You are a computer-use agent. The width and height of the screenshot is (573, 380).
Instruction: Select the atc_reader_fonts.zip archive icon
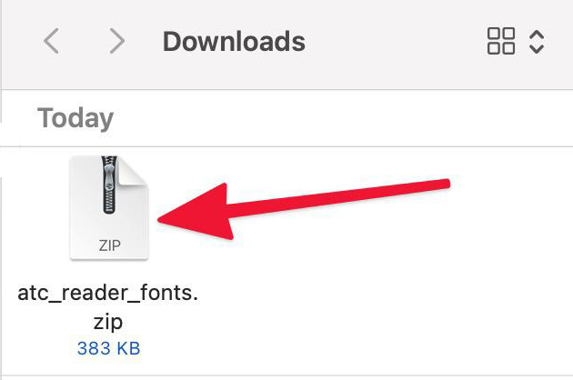tap(109, 207)
